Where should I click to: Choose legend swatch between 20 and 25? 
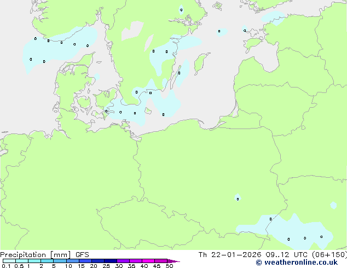point(98,261)
